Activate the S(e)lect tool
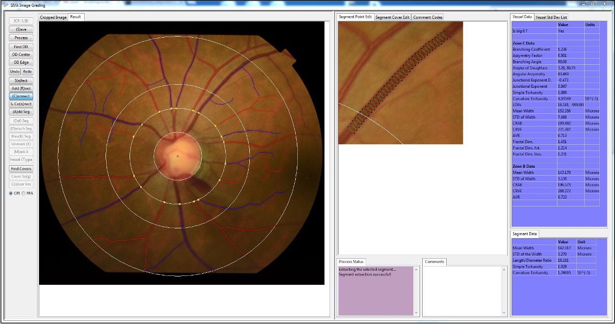The height and width of the screenshot is (324, 615). 21,80
